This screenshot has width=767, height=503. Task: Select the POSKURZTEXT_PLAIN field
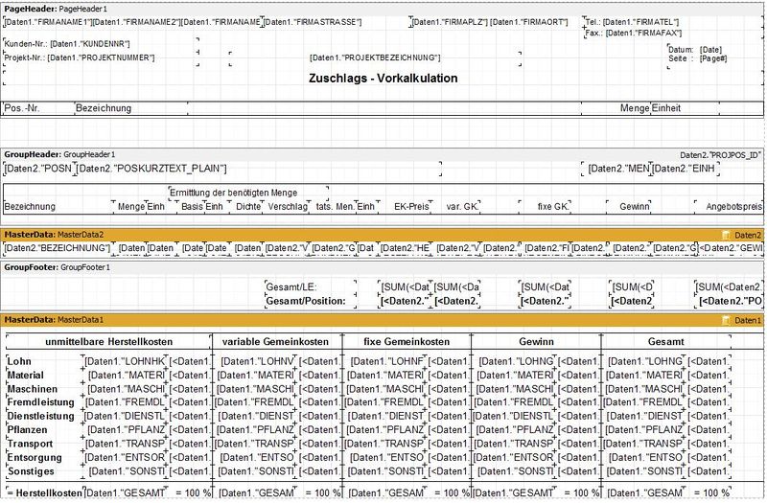click(151, 170)
